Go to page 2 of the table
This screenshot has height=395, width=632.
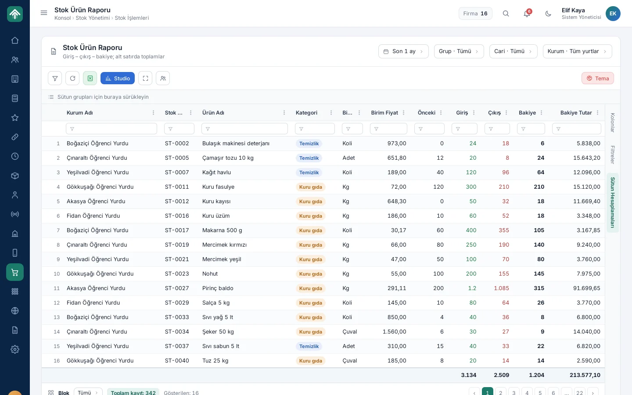click(501, 392)
